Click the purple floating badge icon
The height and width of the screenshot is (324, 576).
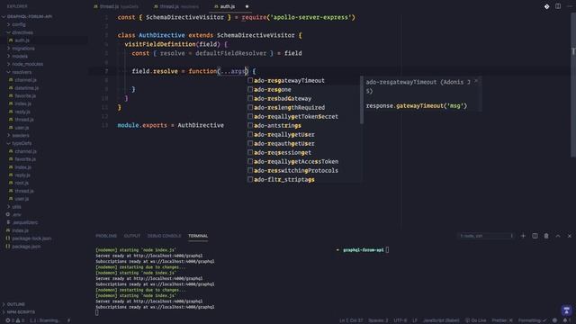[566, 310]
